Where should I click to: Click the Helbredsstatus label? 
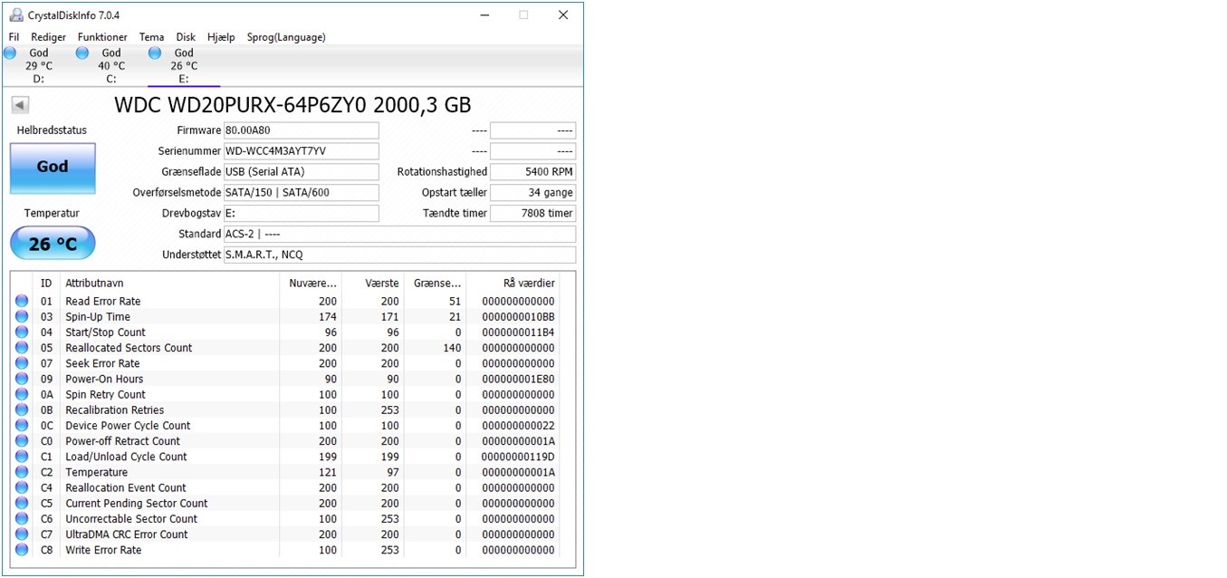(52, 130)
